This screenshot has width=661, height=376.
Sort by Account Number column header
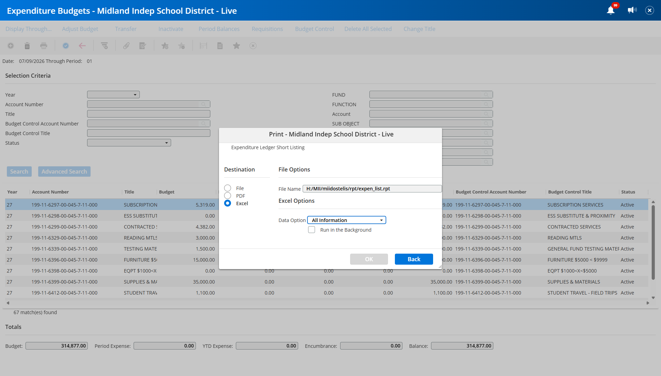pyautogui.click(x=50, y=192)
